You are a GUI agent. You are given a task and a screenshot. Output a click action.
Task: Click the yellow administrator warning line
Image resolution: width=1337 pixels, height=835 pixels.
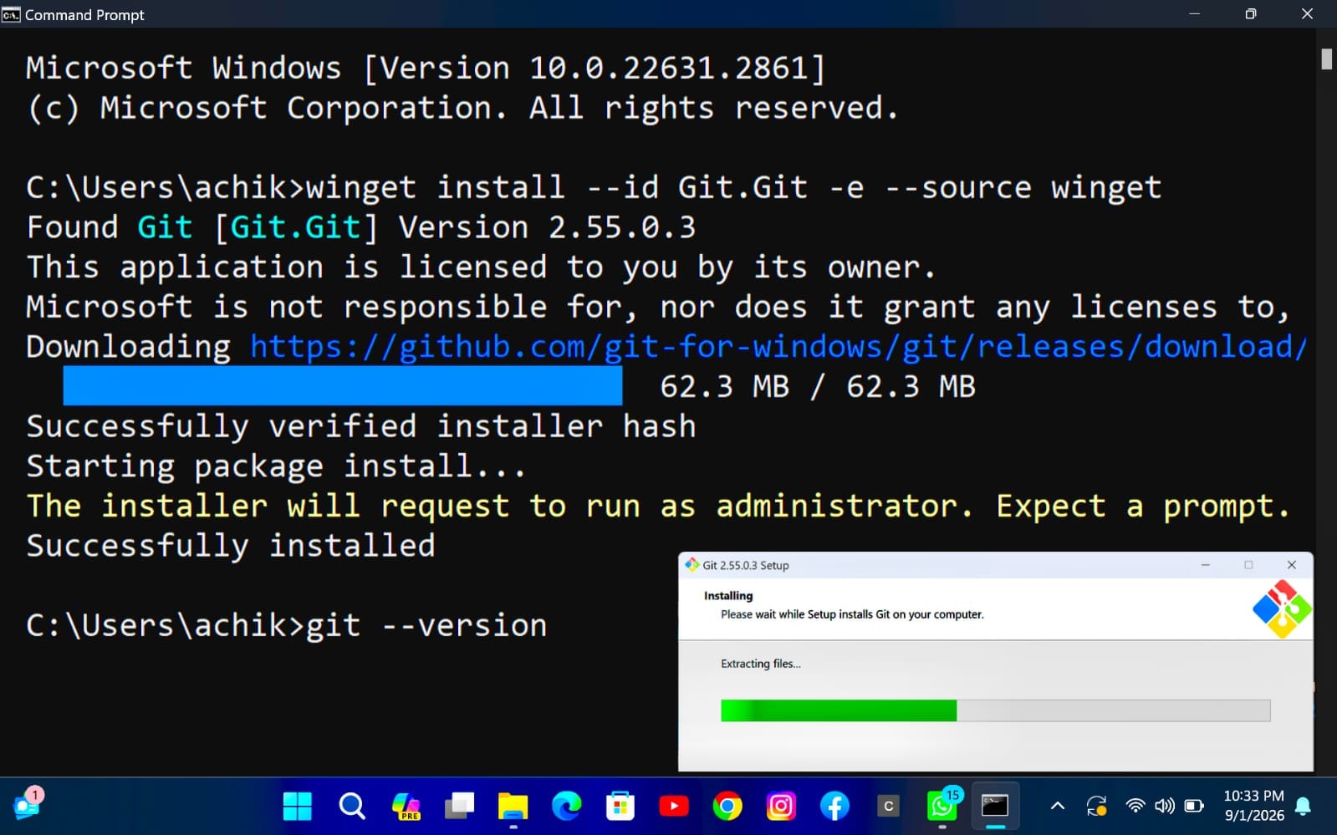pos(658,506)
